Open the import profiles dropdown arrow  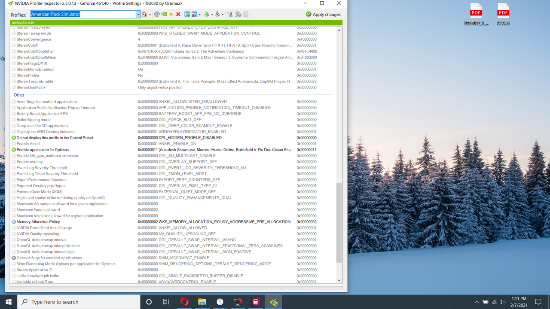pyautogui.click(x=223, y=15)
